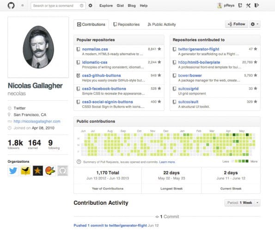Open the Period 1 Week dropdown

[242, 202]
